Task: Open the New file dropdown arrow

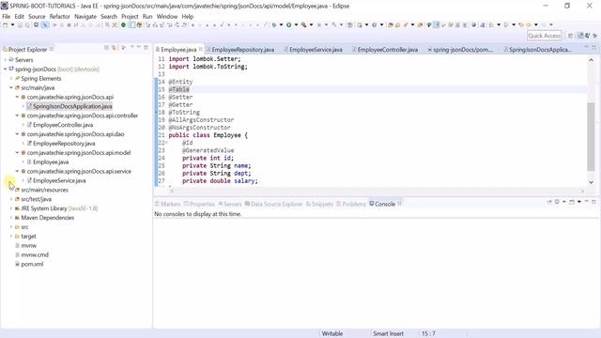Action: [x=12, y=25]
